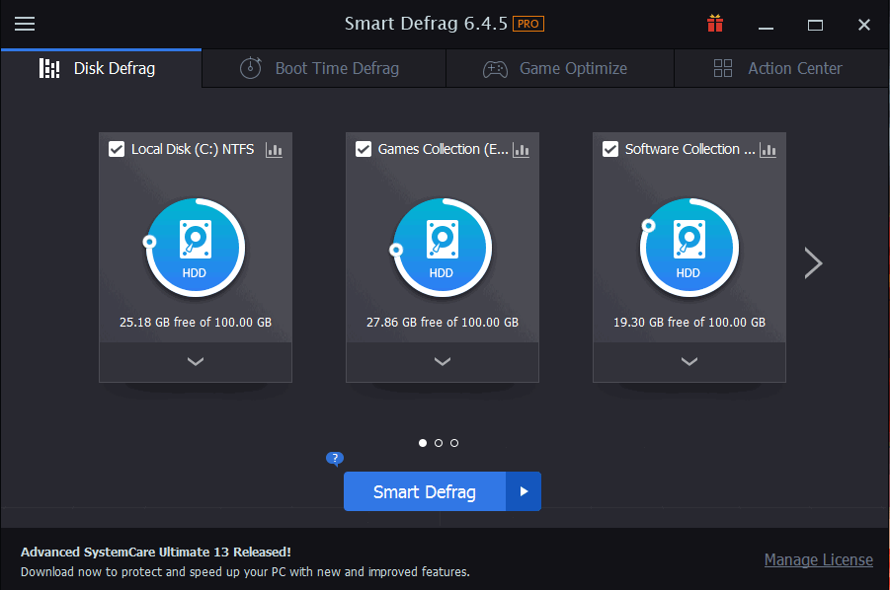Image resolution: width=890 pixels, height=590 pixels.
Task: Select the third page indicator dot
Action: 454,443
